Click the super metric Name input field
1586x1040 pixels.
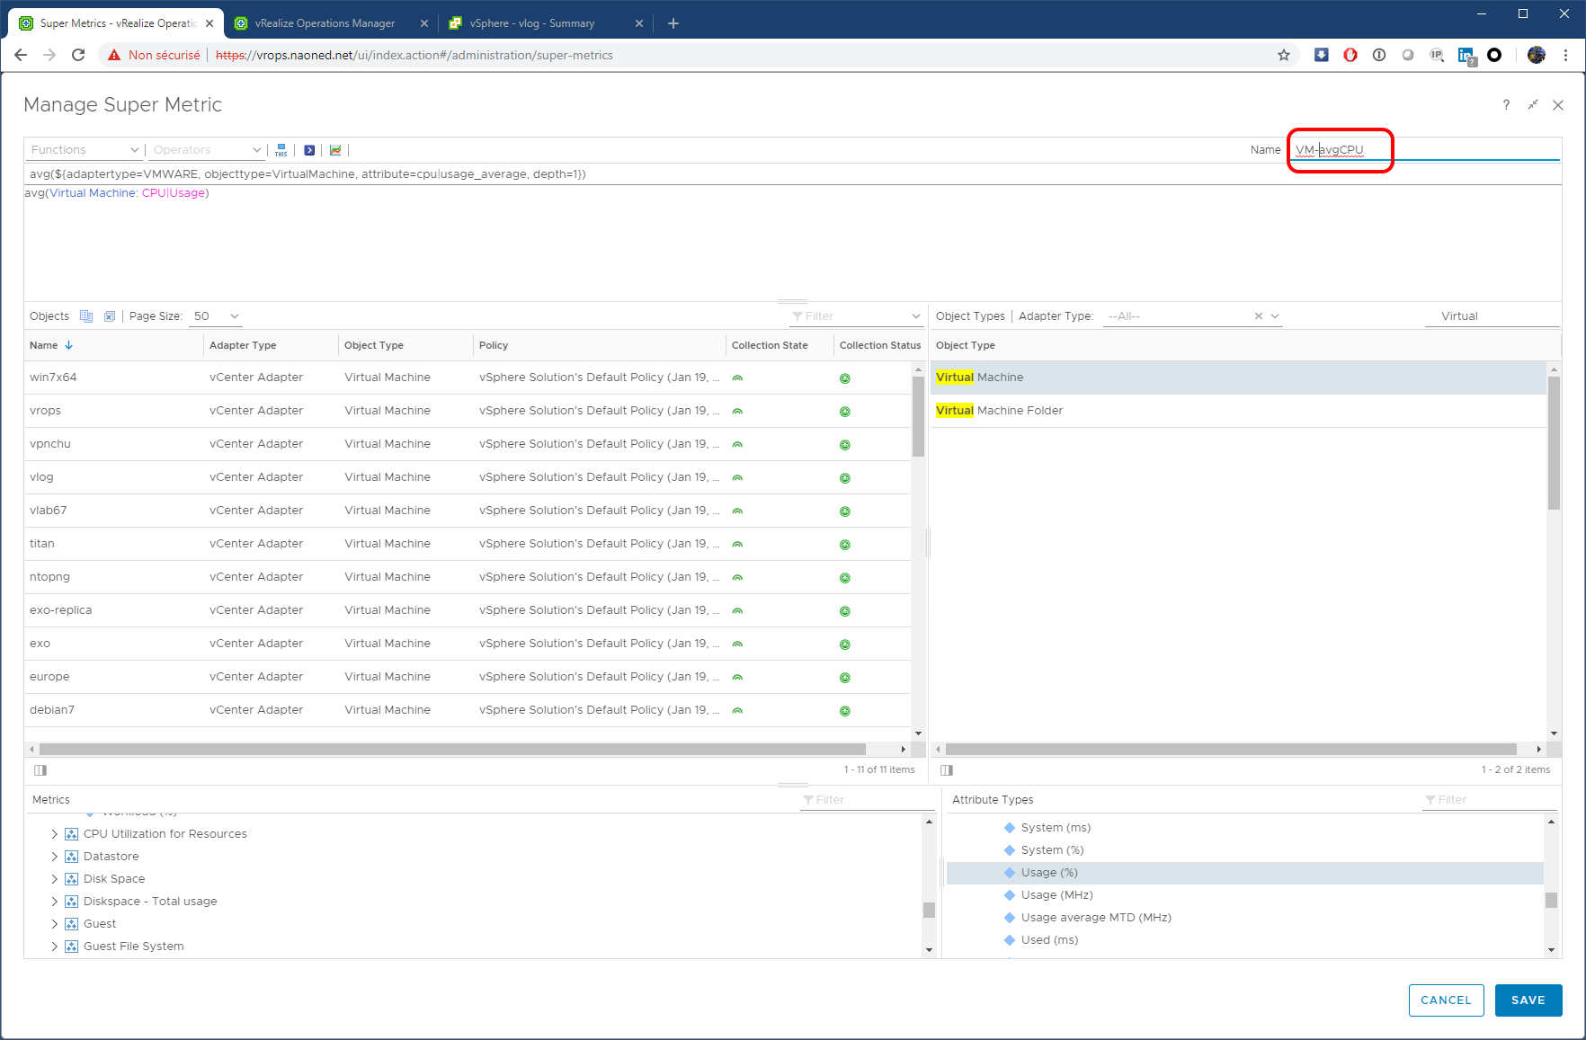pos(1424,150)
